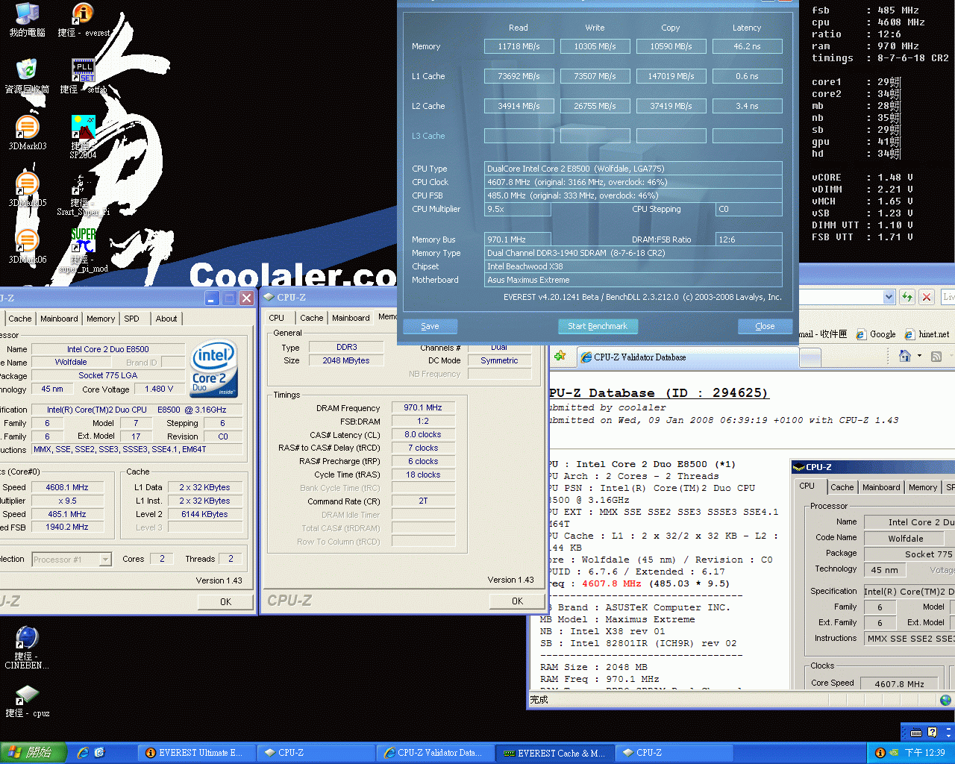955x764 pixels.
Task: Open the Google favorites link
Action: tap(876, 334)
